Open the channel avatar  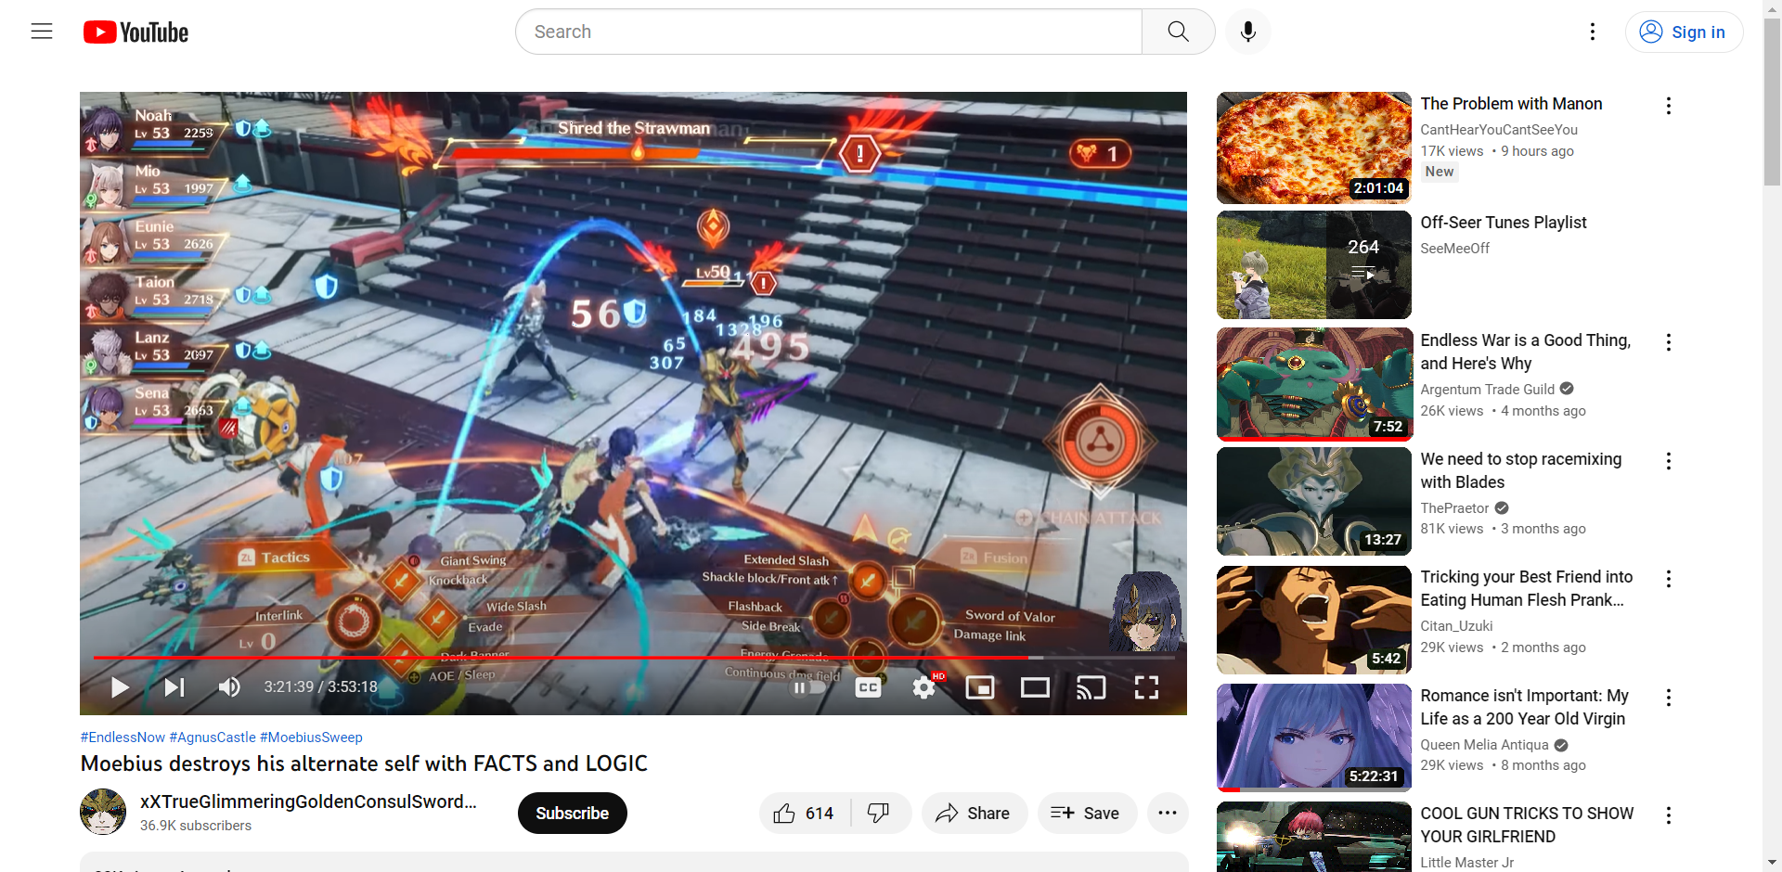(103, 812)
